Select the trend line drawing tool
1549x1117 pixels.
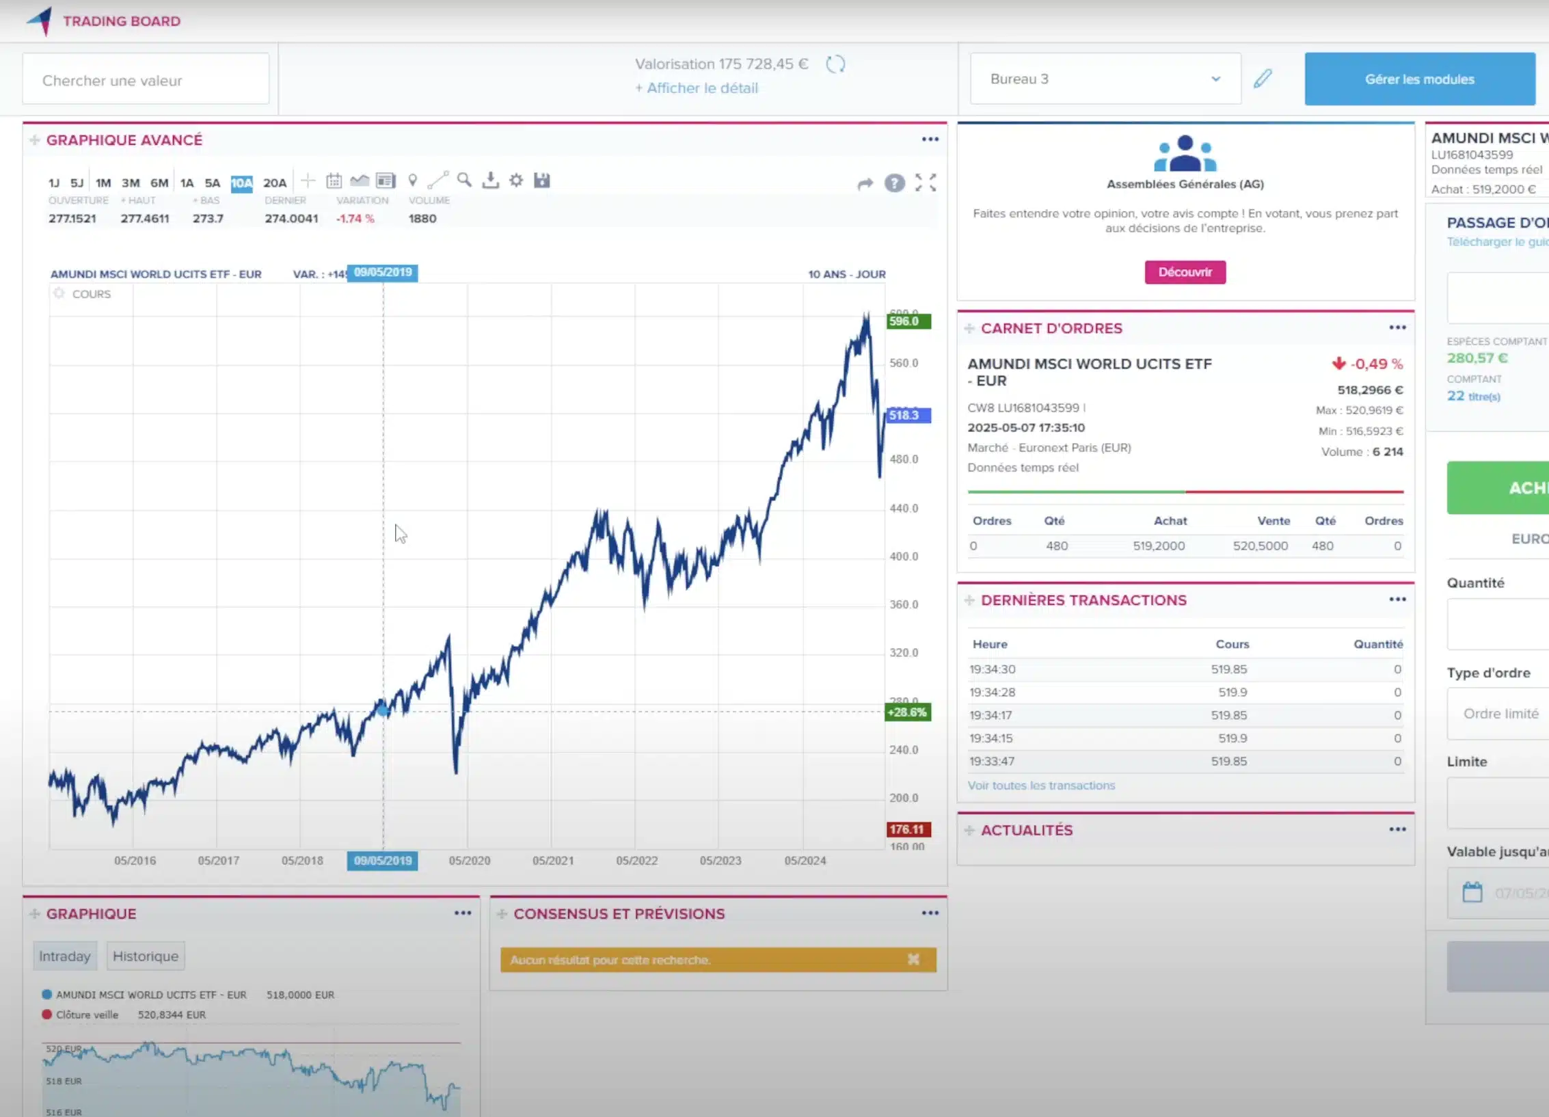tap(438, 180)
